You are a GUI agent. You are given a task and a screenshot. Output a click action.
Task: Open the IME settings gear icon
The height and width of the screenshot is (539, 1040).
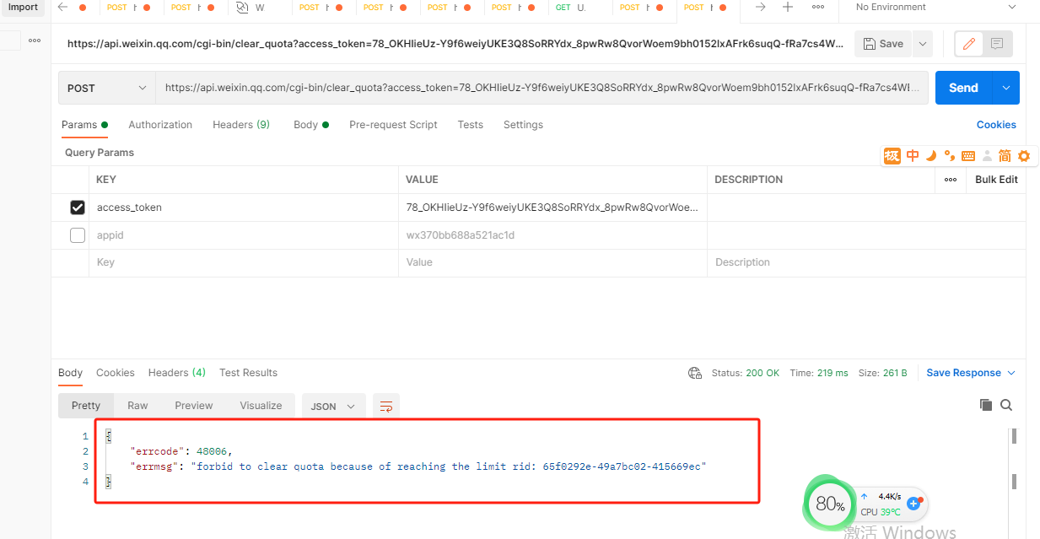(x=1024, y=156)
